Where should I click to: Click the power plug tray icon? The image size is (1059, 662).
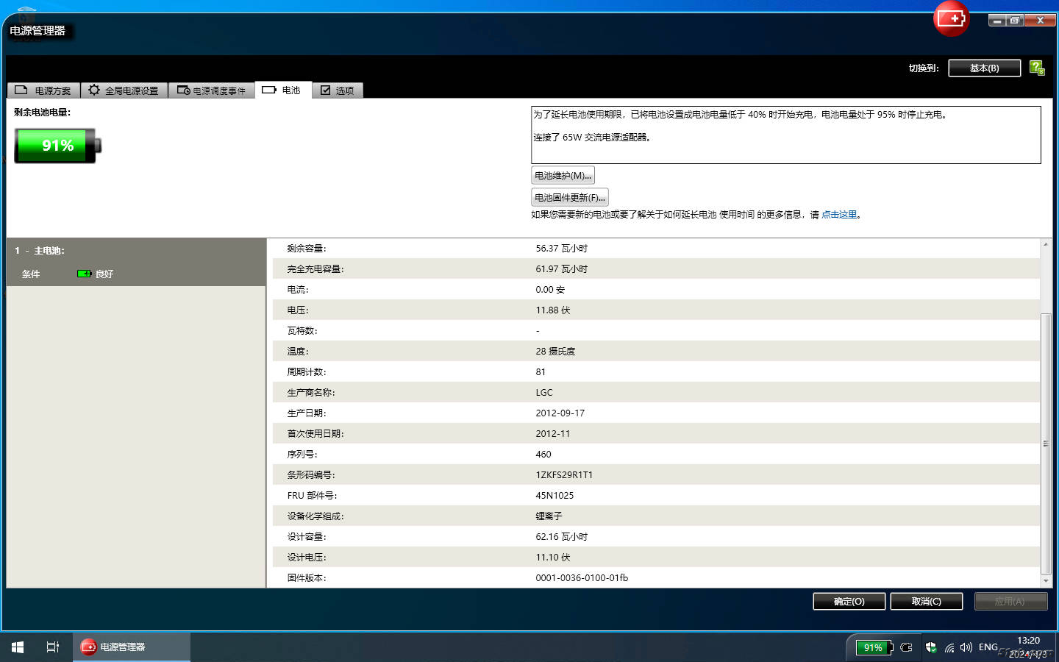click(907, 647)
